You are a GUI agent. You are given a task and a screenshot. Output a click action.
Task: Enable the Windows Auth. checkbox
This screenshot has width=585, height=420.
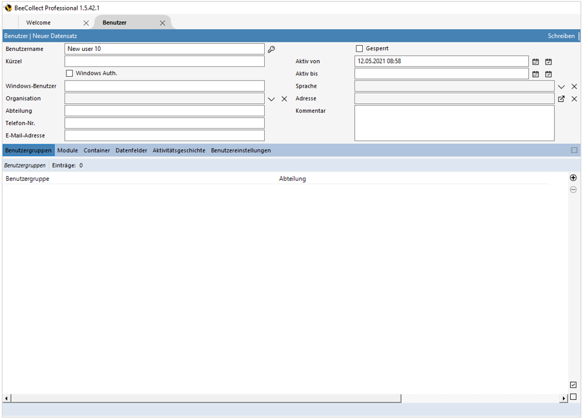tap(70, 74)
